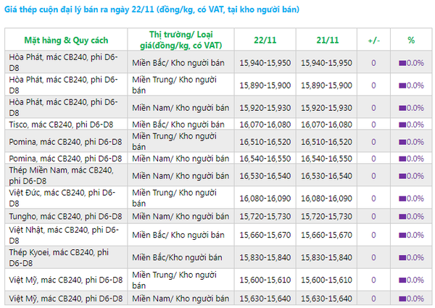Viewport: 435px width, 308px height.
Task: Click the 22/11 price 16,530-16,540
Action: click(x=265, y=176)
